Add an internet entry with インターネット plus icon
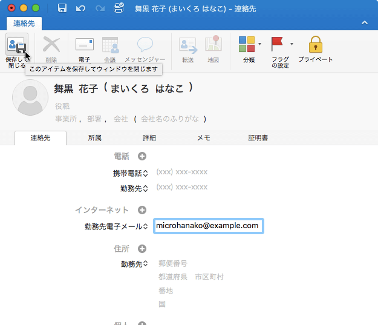The image size is (378, 325). point(142,210)
